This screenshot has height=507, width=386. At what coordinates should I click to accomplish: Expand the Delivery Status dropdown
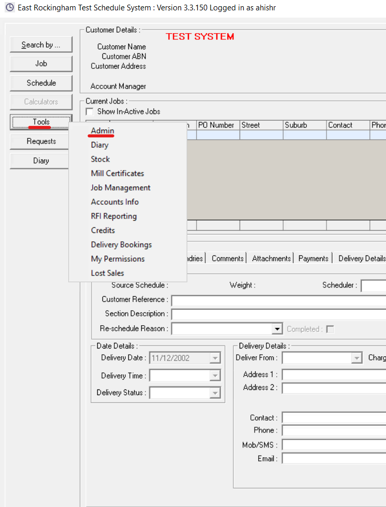click(x=215, y=393)
